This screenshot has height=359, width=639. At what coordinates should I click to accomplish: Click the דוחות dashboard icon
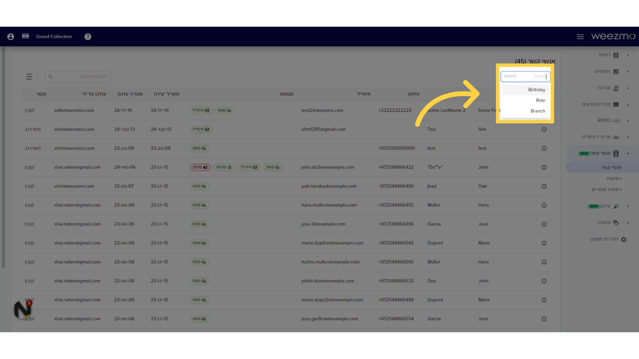click(x=616, y=55)
